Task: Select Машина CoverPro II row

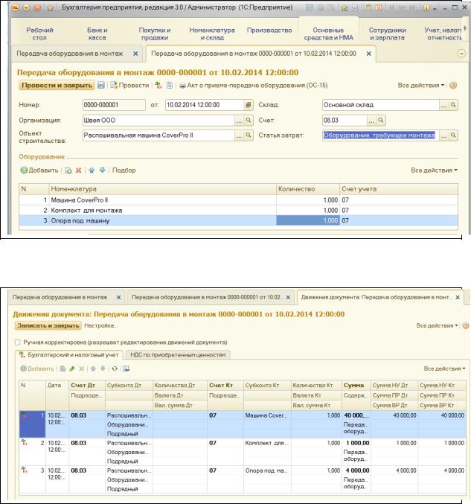Action: click(x=238, y=200)
